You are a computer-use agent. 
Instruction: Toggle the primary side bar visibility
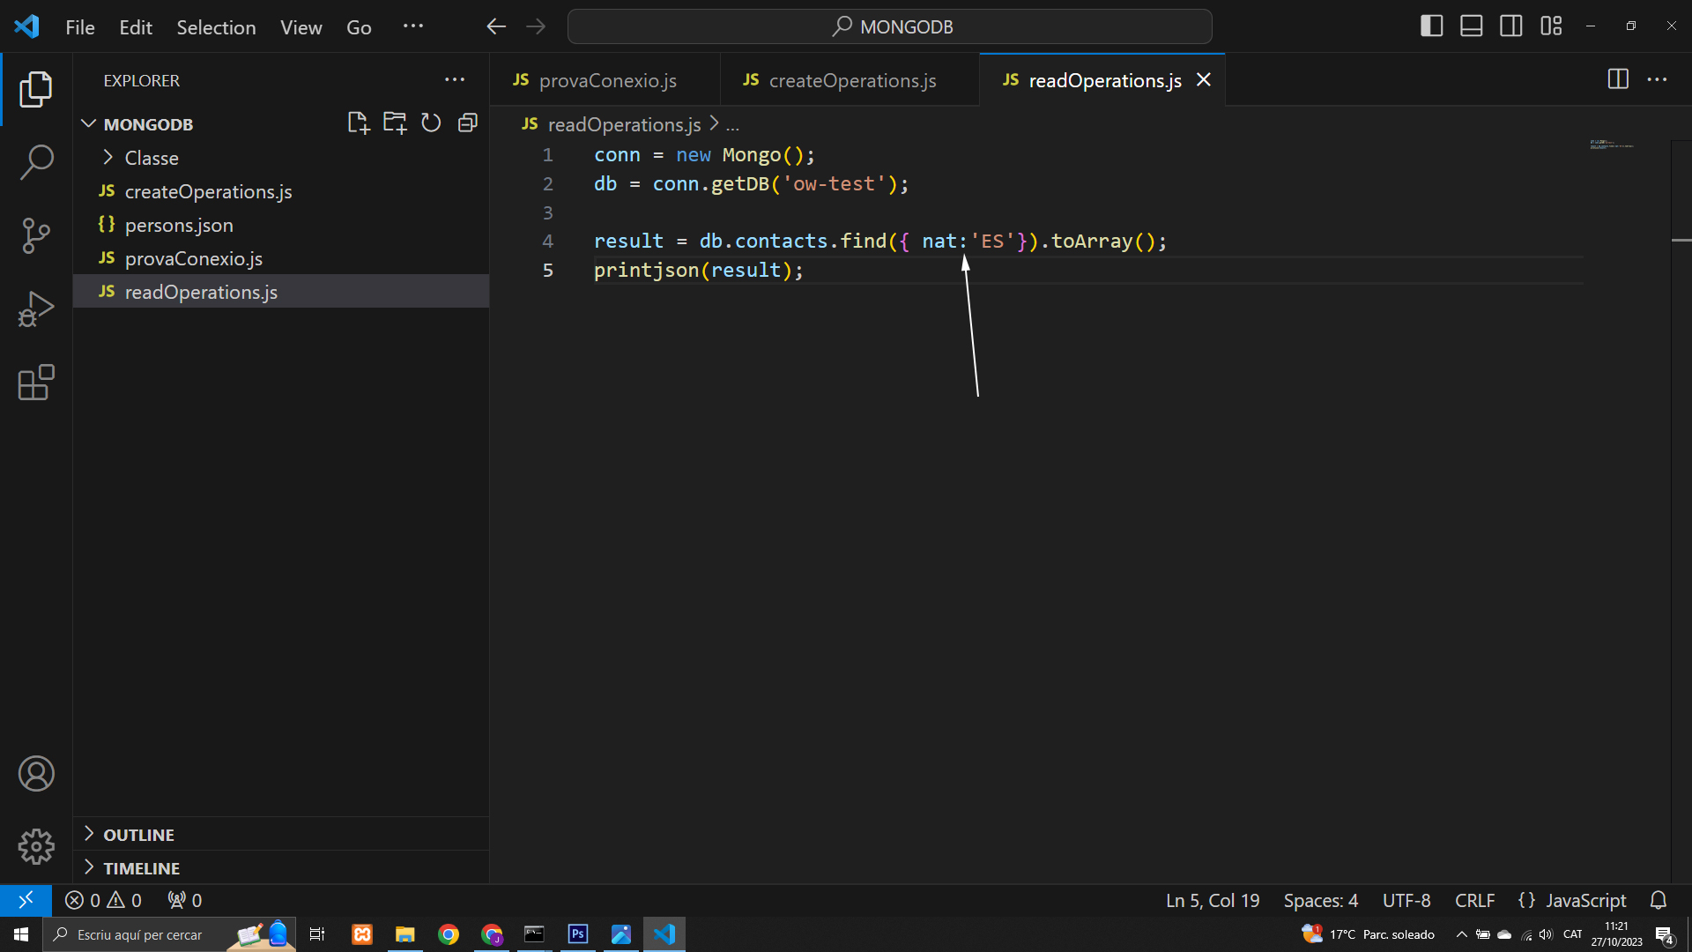tap(1432, 26)
